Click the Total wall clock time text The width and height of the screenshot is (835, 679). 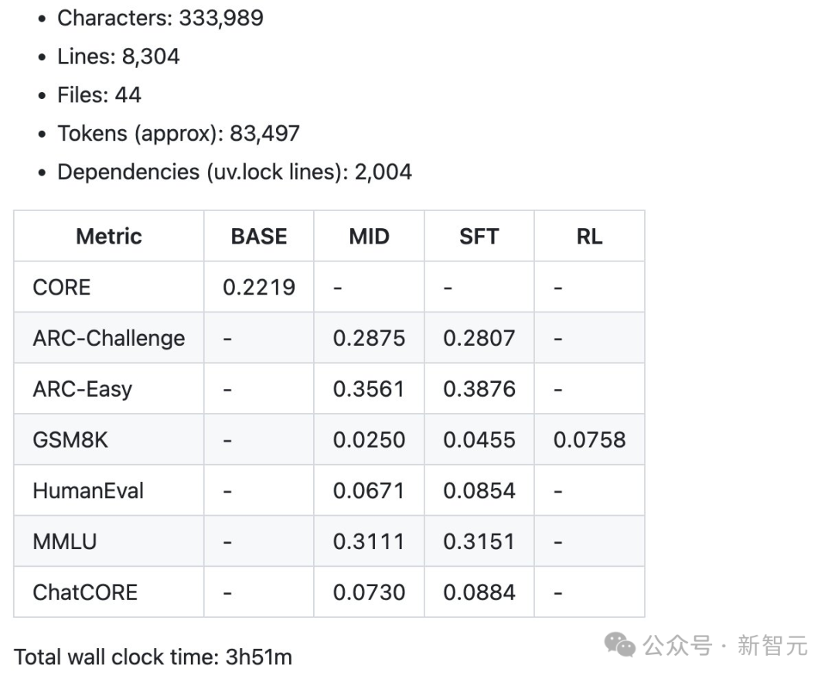[153, 657]
